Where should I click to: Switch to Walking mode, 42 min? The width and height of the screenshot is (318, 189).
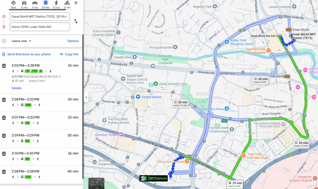tap(57, 4)
